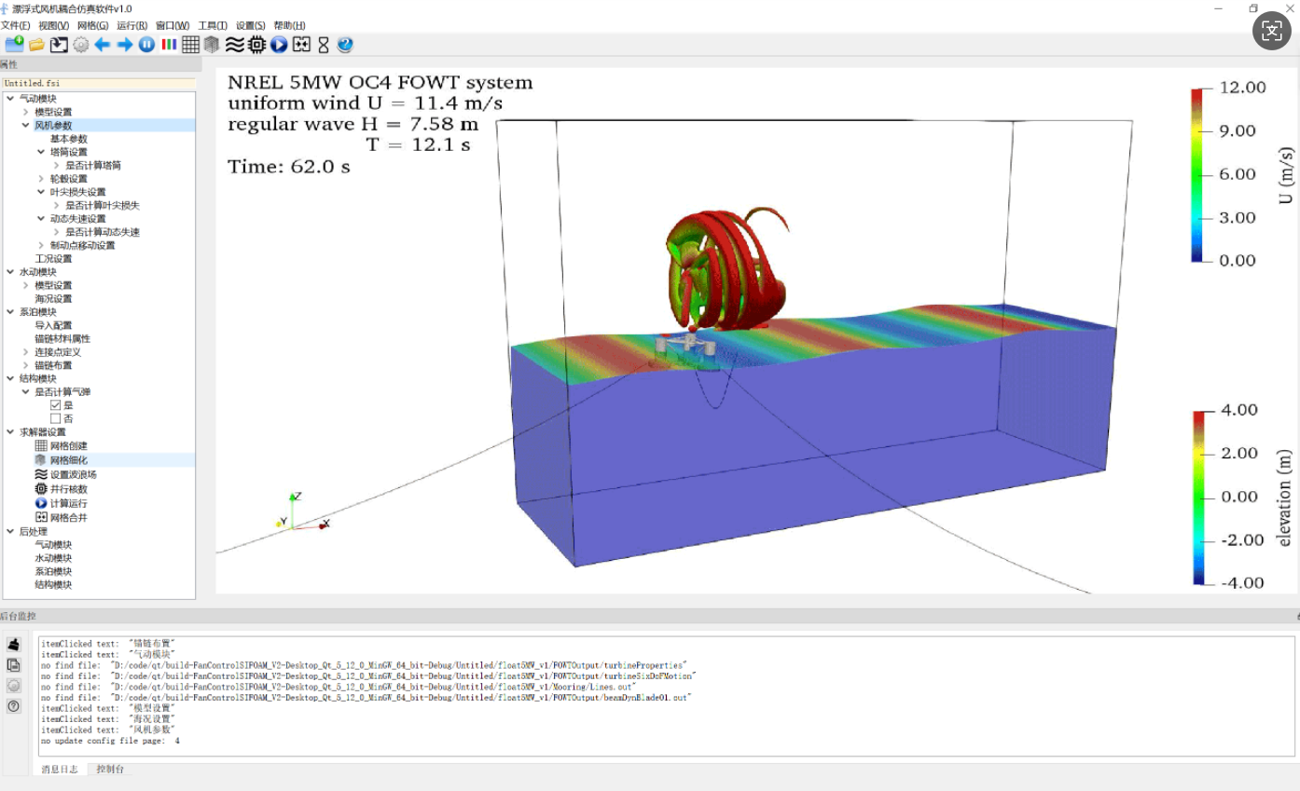1300x791 pixels.
Task: Open the 网格(G) menu
Action: pyautogui.click(x=92, y=25)
